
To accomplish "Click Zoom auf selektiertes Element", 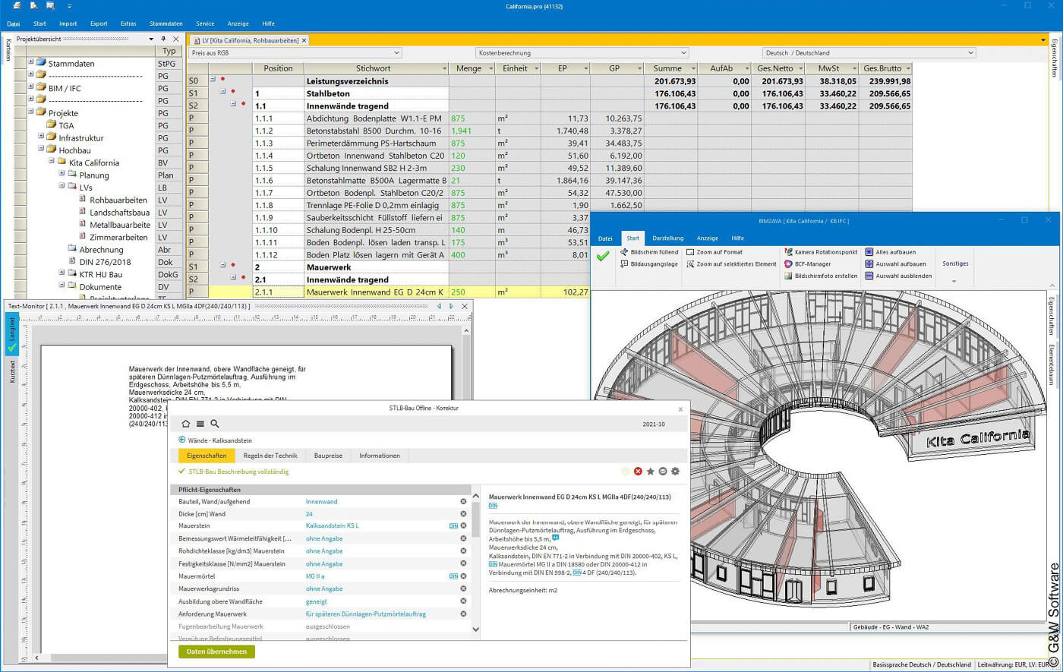I will point(736,263).
